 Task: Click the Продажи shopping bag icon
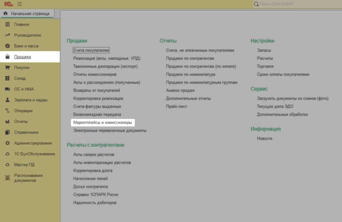click(8, 57)
